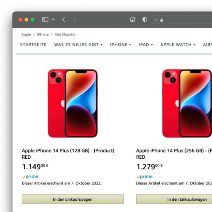Screen dimensions: 212x212
Task: Expand the iPhone navigation dropdown
Action: 120,45
